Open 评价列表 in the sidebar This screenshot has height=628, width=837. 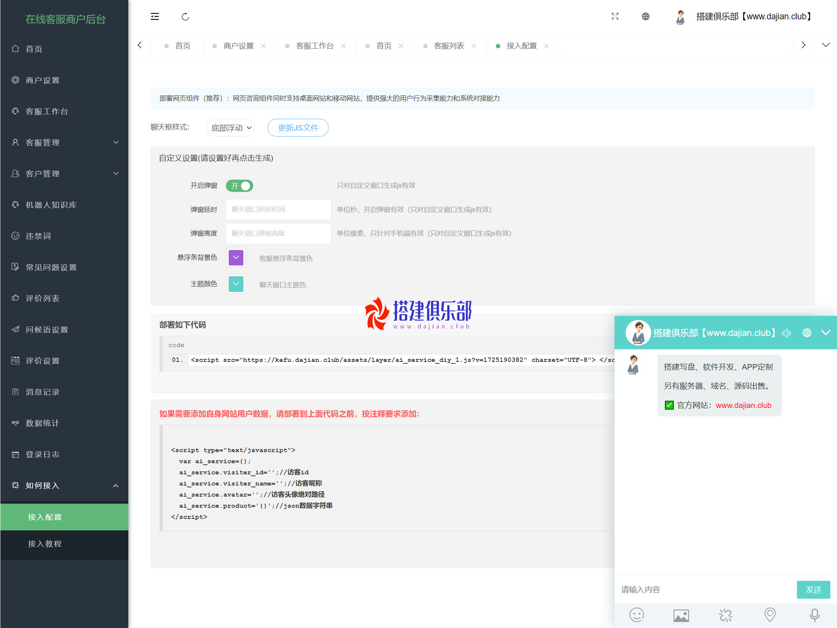[64, 298]
